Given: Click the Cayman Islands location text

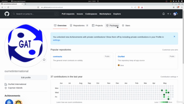Looking at the screenshot, I should point(15,88).
